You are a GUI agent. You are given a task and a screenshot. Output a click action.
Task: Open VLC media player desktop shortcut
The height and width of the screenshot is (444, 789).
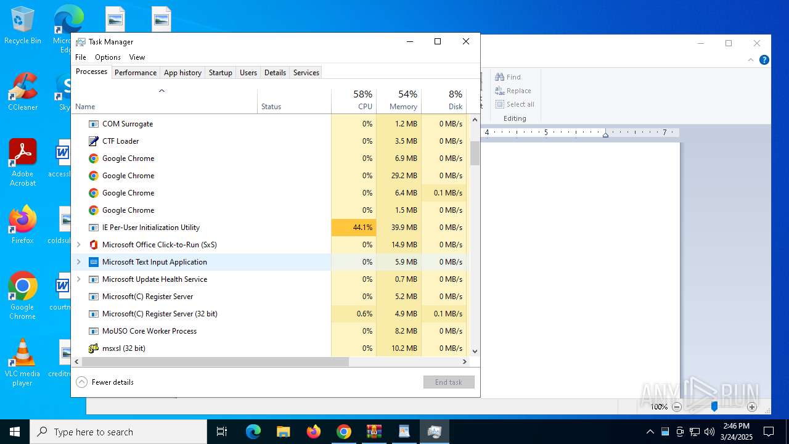23,363
